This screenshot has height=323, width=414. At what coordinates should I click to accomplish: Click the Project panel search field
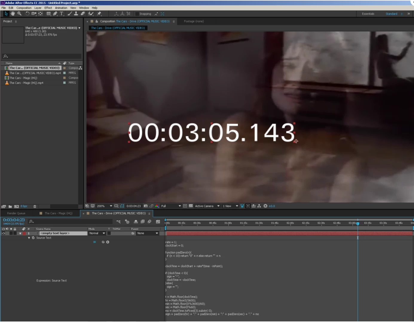42,56
